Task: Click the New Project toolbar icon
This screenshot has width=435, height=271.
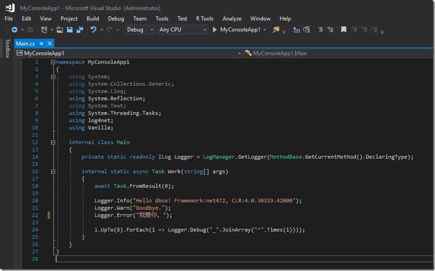Action: coord(45,30)
